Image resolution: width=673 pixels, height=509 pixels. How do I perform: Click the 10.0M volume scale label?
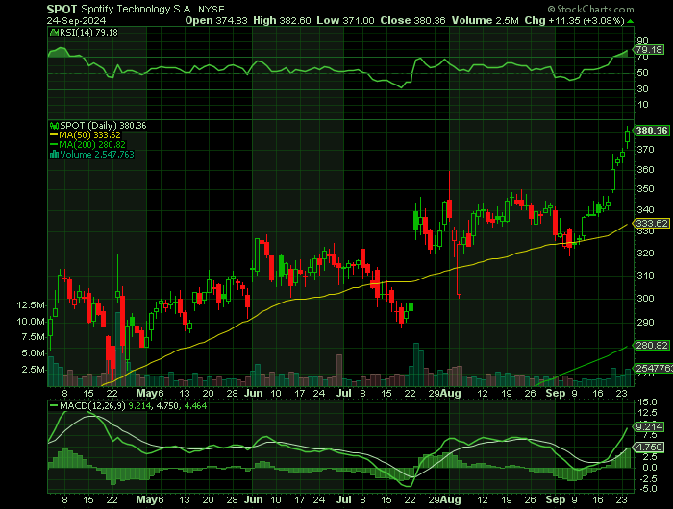tap(31, 322)
